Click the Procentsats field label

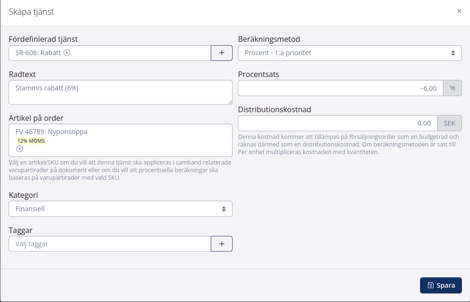click(x=258, y=74)
